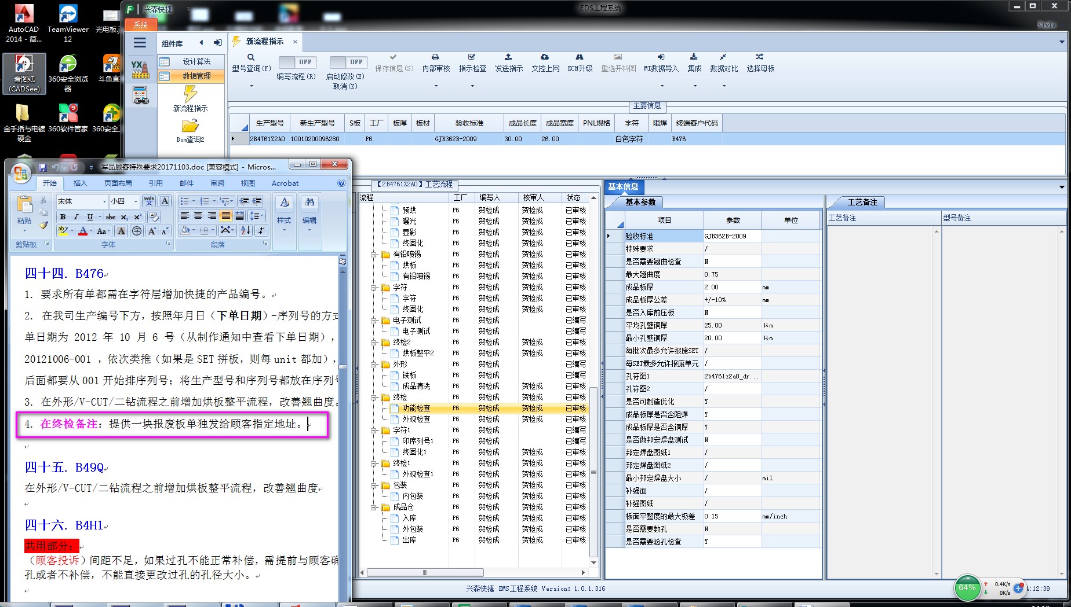1071x607 pixels.
Task: Center-align paragraph text in Word
Action: click(x=198, y=216)
